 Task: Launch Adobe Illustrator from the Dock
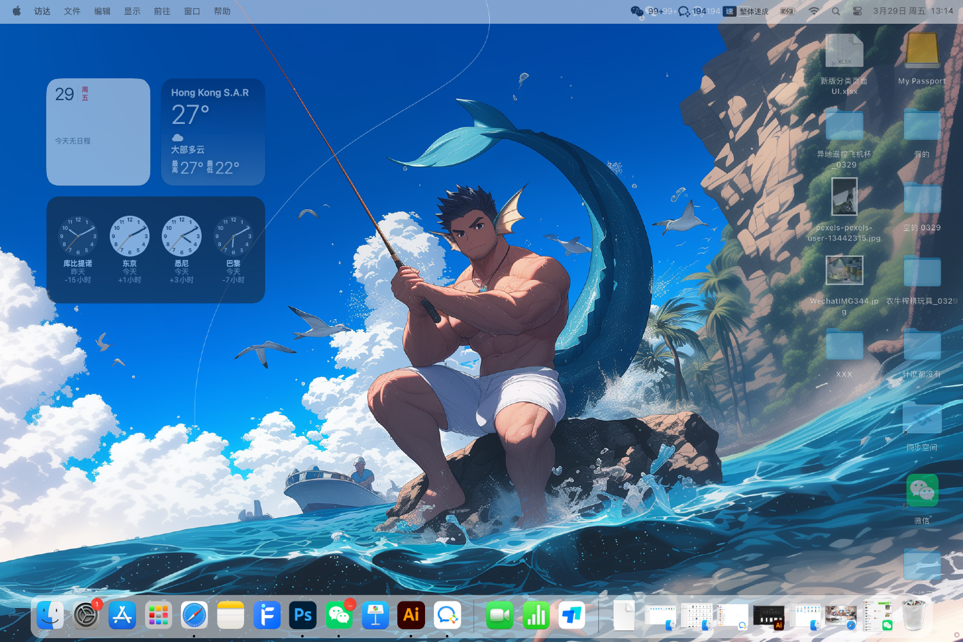(x=411, y=616)
